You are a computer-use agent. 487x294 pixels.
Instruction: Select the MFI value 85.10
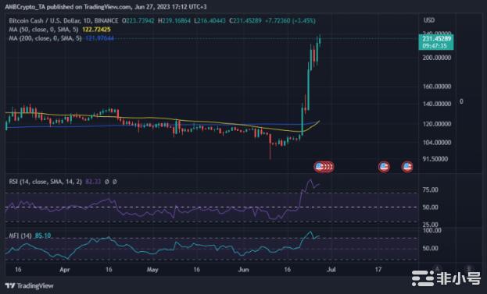coord(43,236)
